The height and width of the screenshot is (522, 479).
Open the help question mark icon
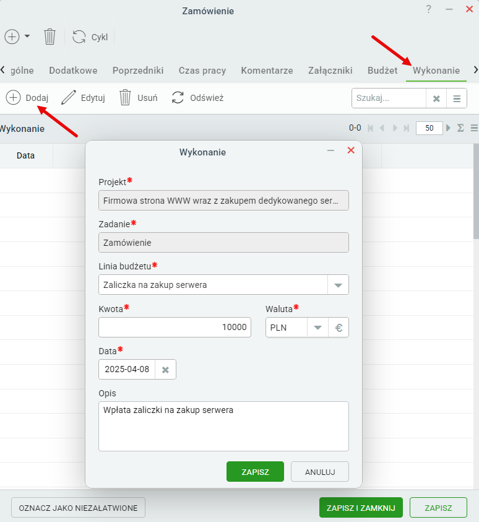pyautogui.click(x=429, y=9)
